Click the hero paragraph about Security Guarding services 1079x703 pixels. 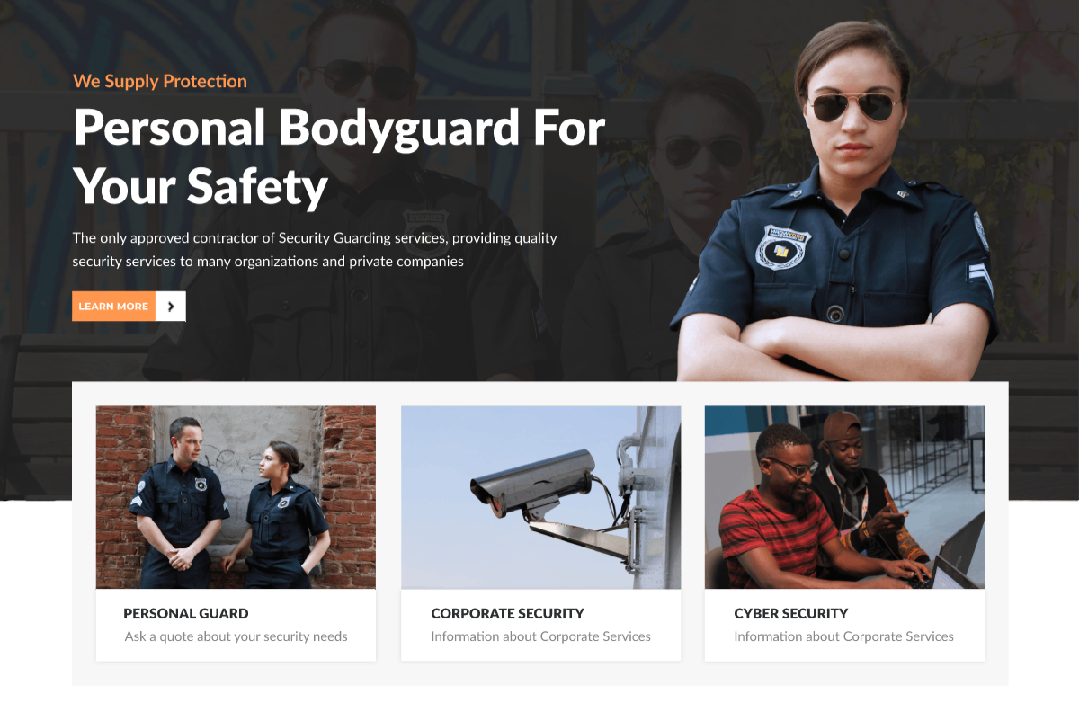[x=315, y=250]
